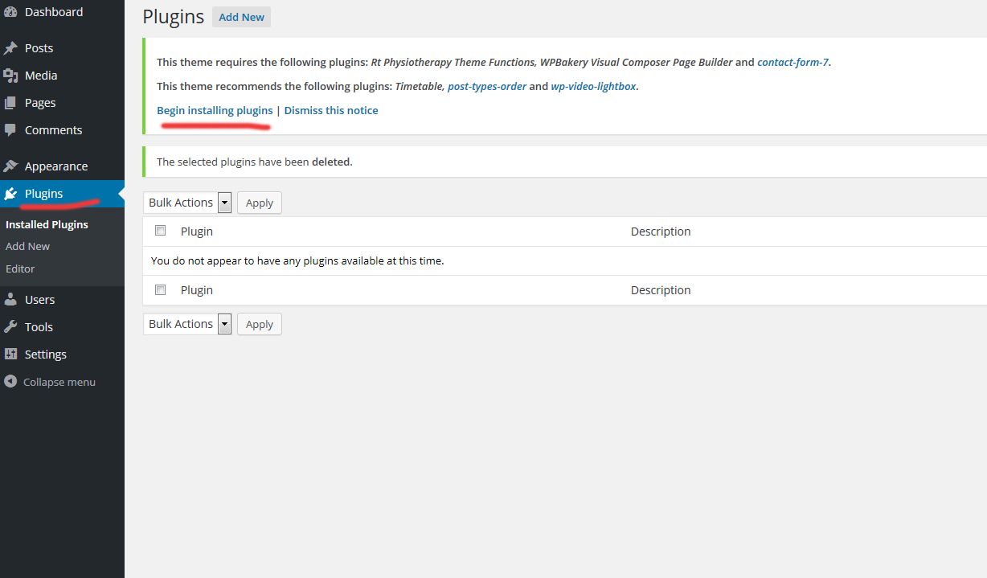987x578 pixels.
Task: Click the Dashboard gauge icon
Action: point(10,12)
